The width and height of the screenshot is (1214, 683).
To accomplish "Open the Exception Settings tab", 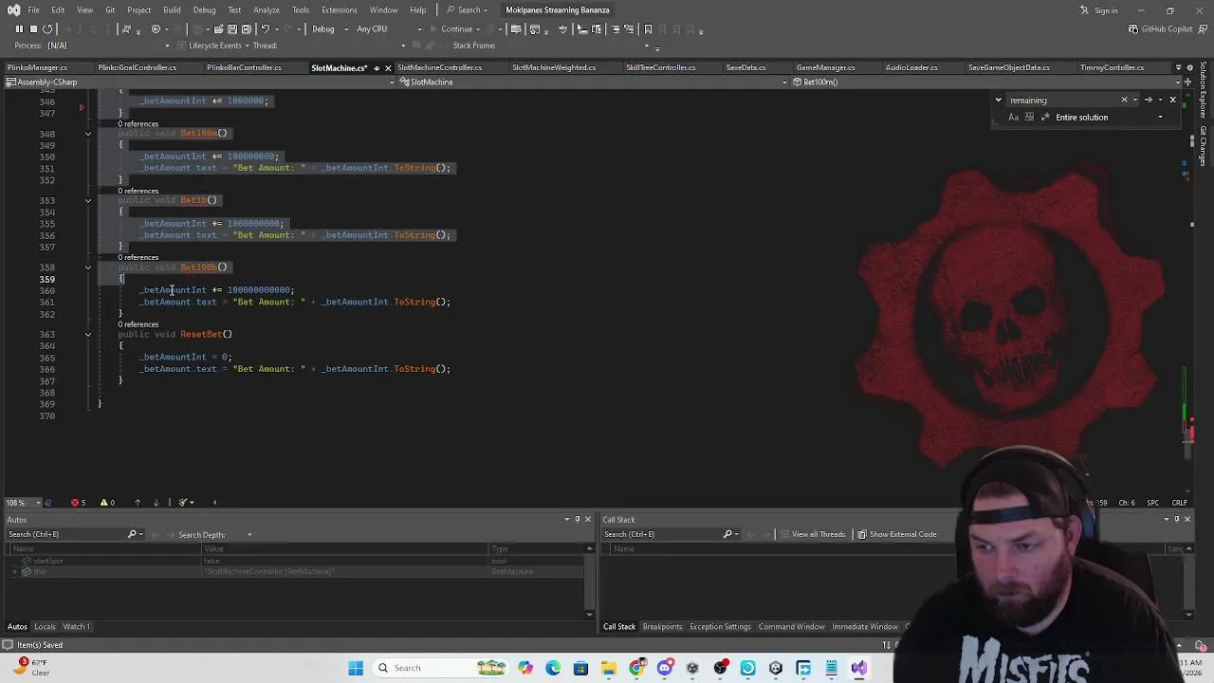I will point(720,627).
